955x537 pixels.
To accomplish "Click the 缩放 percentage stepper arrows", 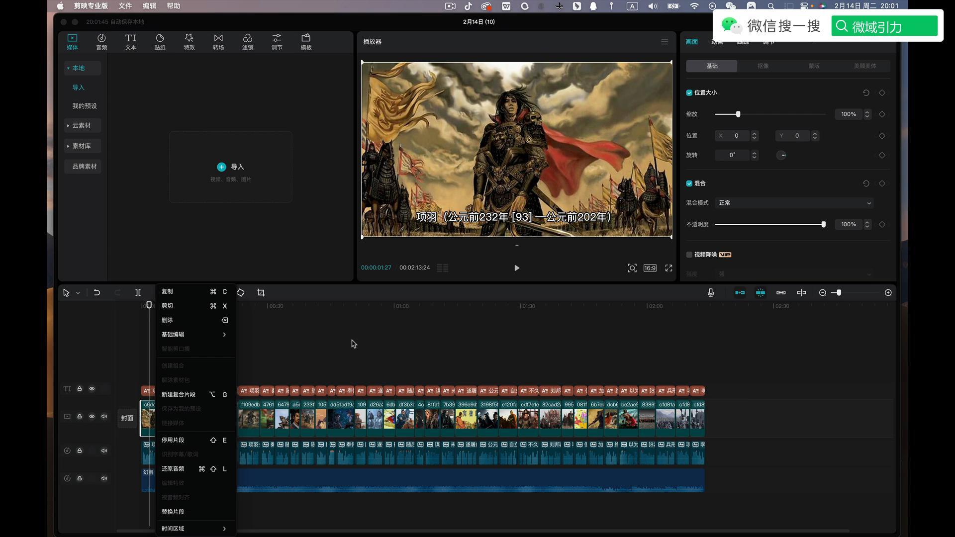I will click(867, 114).
